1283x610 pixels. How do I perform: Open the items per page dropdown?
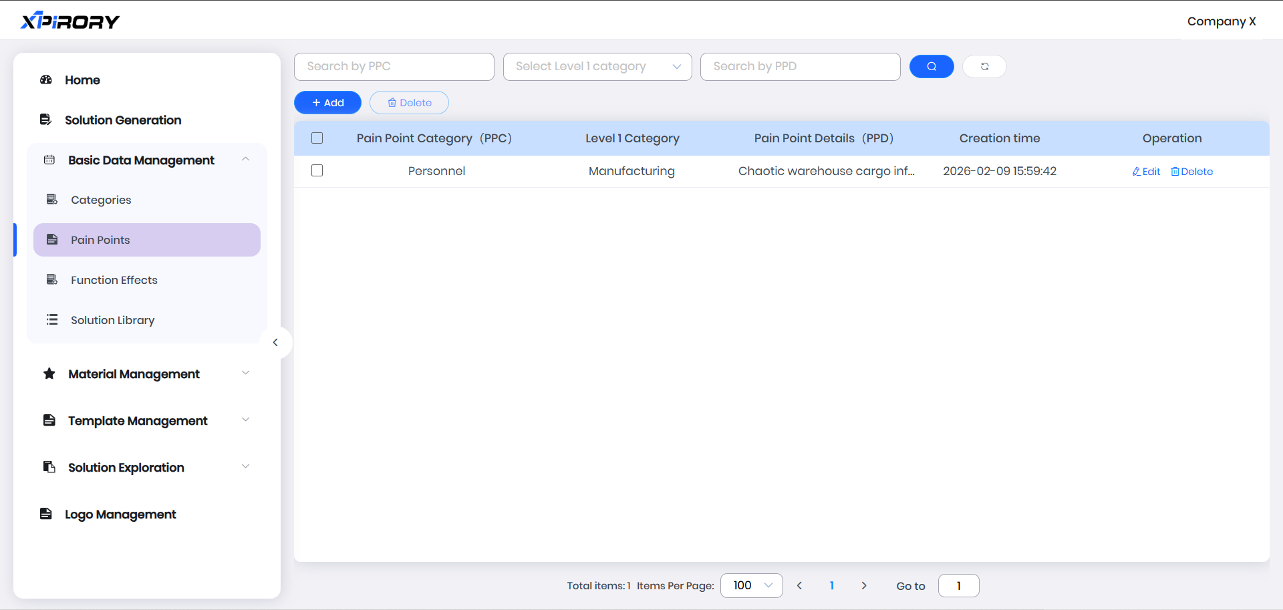click(x=751, y=585)
